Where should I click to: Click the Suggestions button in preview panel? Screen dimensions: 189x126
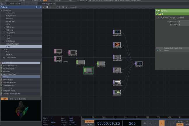tap(20, 99)
